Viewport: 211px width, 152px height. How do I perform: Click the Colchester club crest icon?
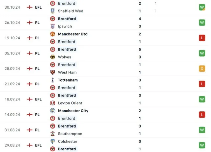52,141
